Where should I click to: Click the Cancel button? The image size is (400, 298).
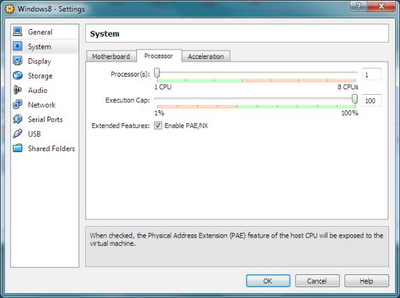(x=317, y=280)
